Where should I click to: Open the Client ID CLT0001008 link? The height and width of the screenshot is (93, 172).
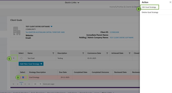click(114, 32)
